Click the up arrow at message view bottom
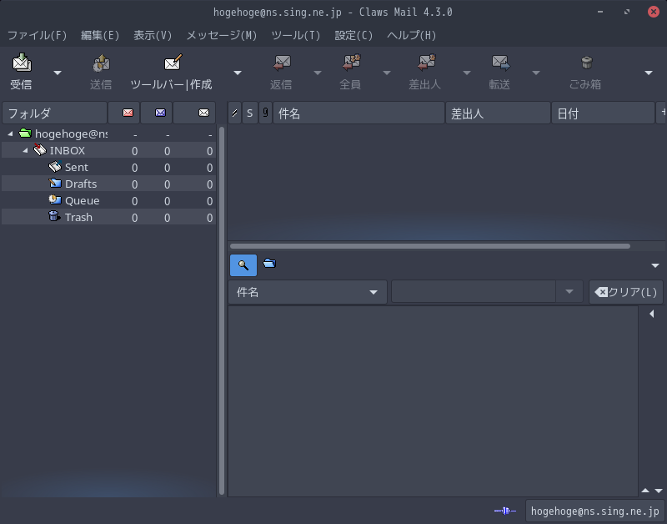The image size is (667, 524). tap(645, 491)
